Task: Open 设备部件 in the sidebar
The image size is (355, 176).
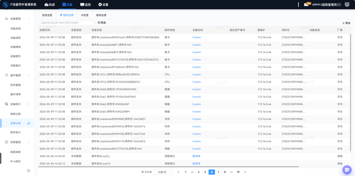Action: 16,56
